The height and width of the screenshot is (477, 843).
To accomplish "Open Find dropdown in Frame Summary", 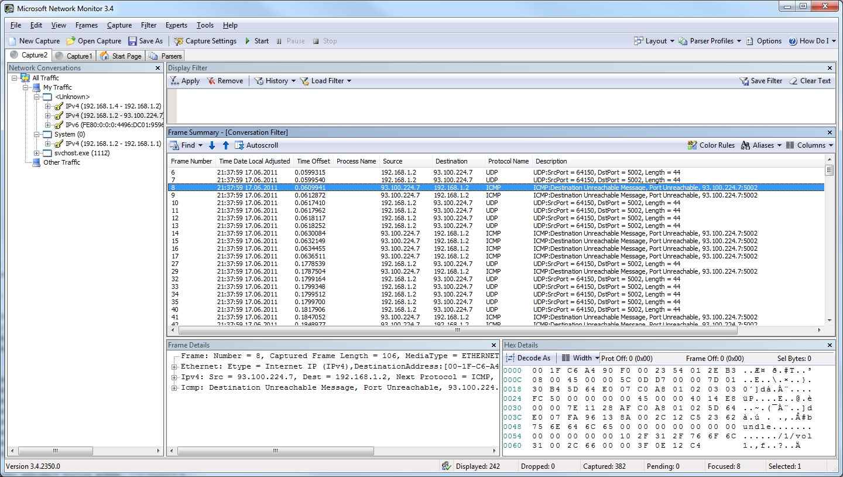I will coord(186,145).
